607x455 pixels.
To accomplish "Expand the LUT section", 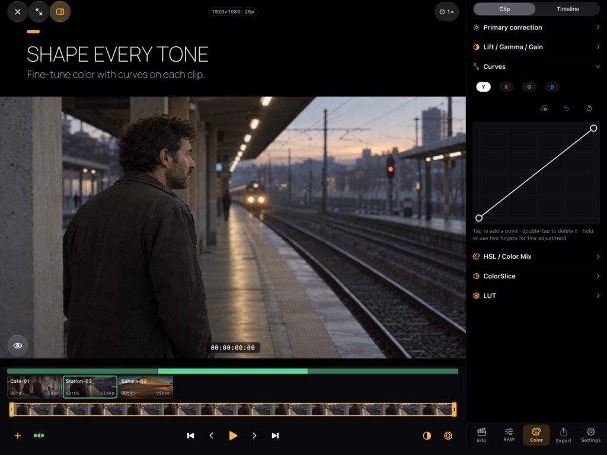I will [x=536, y=296].
